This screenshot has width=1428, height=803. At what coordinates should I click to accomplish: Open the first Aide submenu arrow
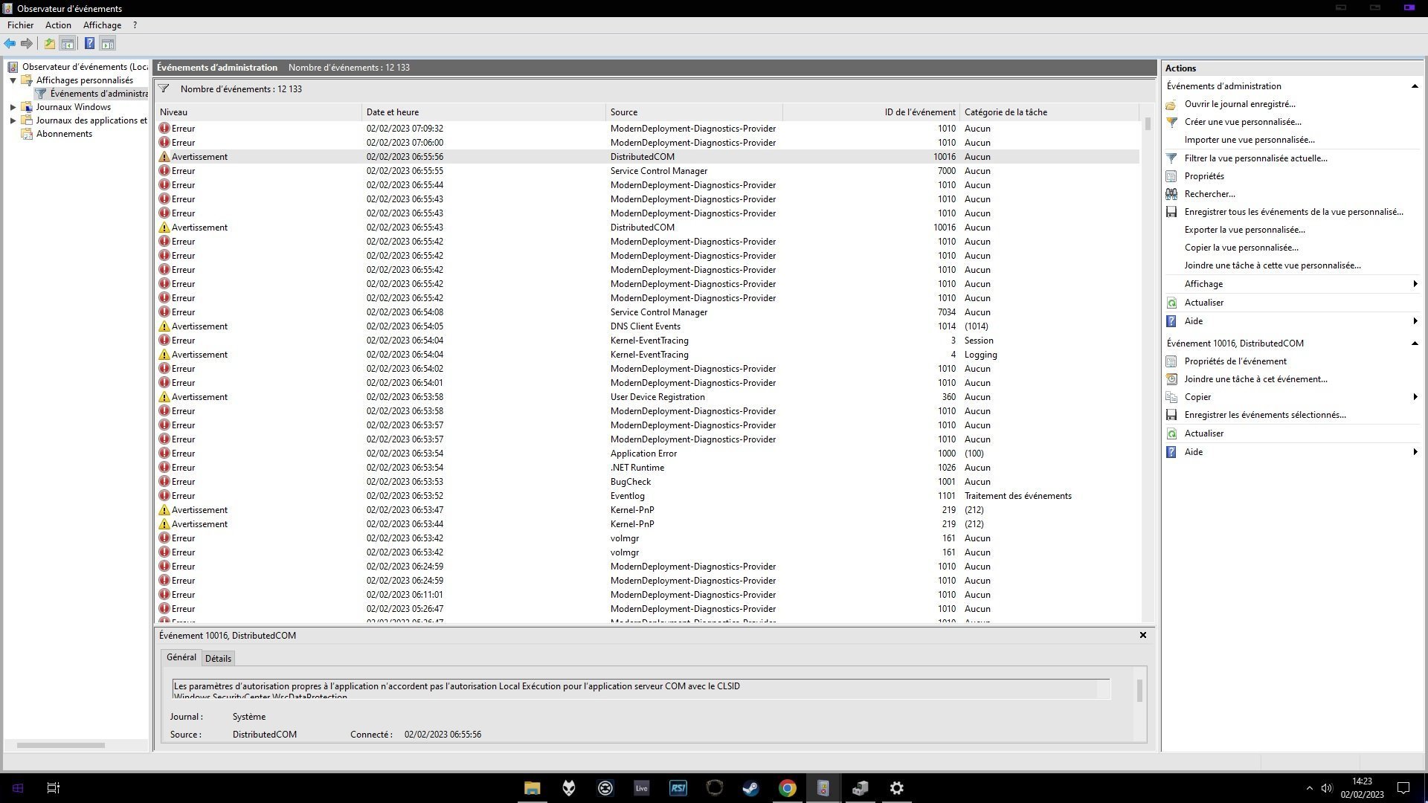point(1415,321)
